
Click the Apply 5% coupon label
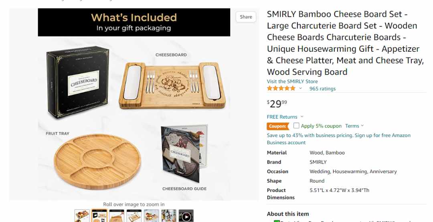321,126
